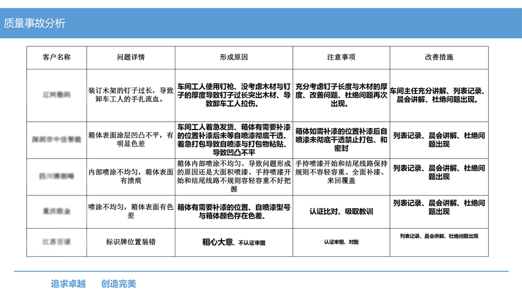The width and height of the screenshot is (522, 294).
Task: Click the cell 充分考虑钉子长度与木材的厚度
Action: [341, 95]
